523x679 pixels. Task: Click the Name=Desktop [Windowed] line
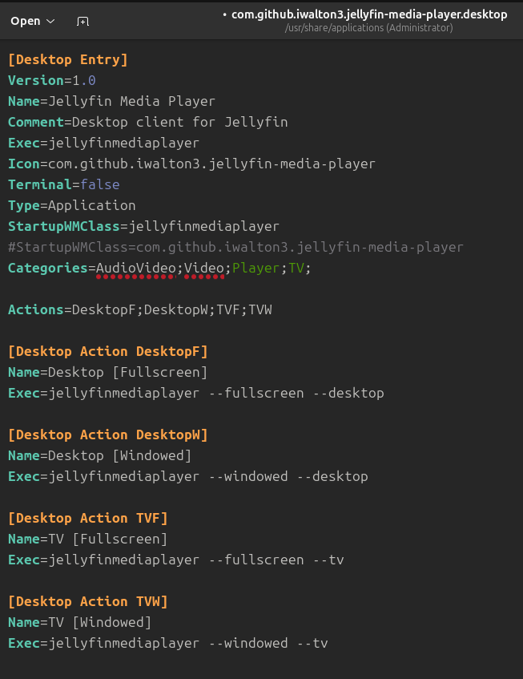pos(99,455)
